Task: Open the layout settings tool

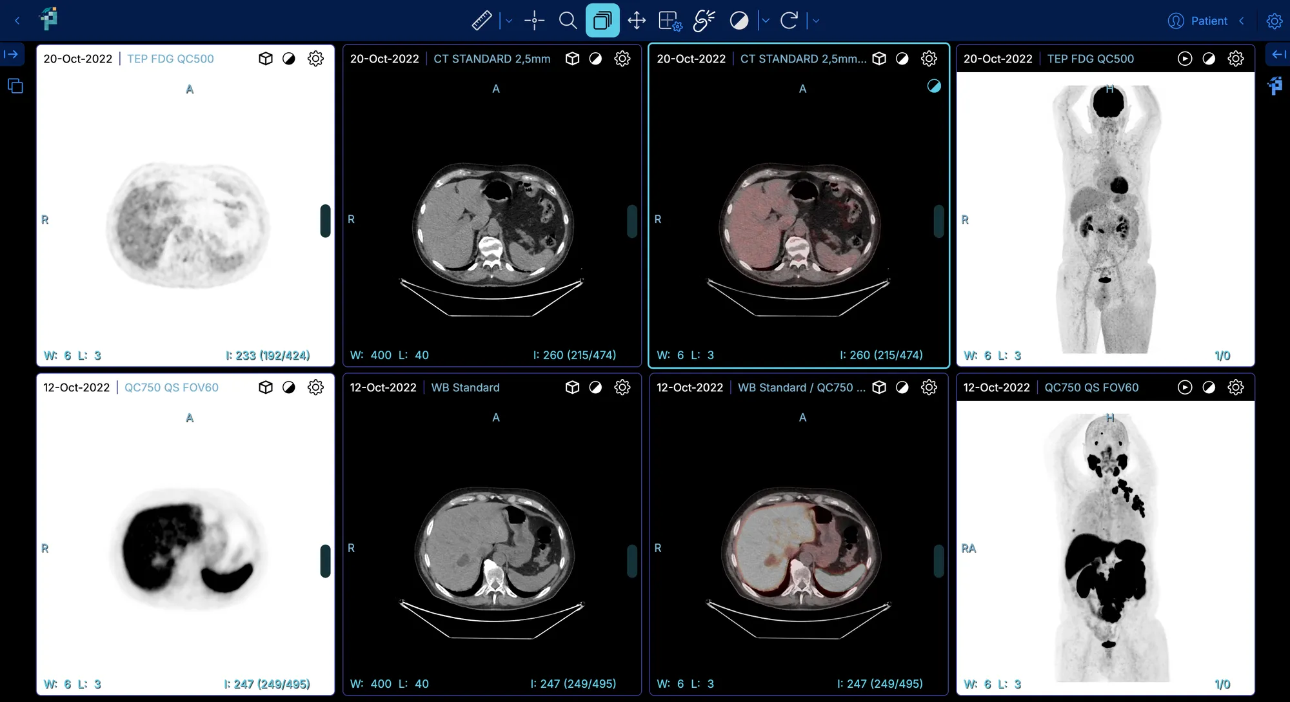Action: point(670,21)
